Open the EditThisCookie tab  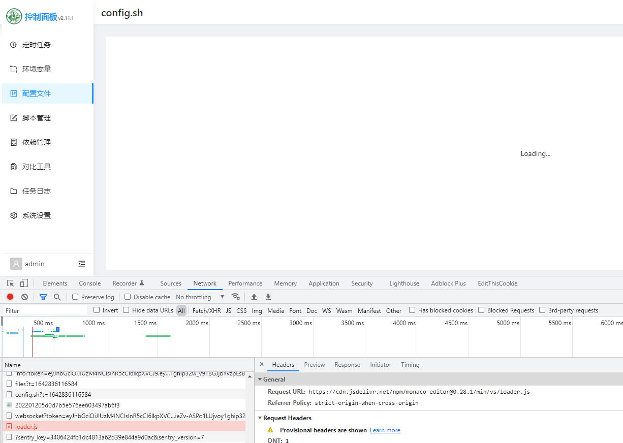coord(497,283)
